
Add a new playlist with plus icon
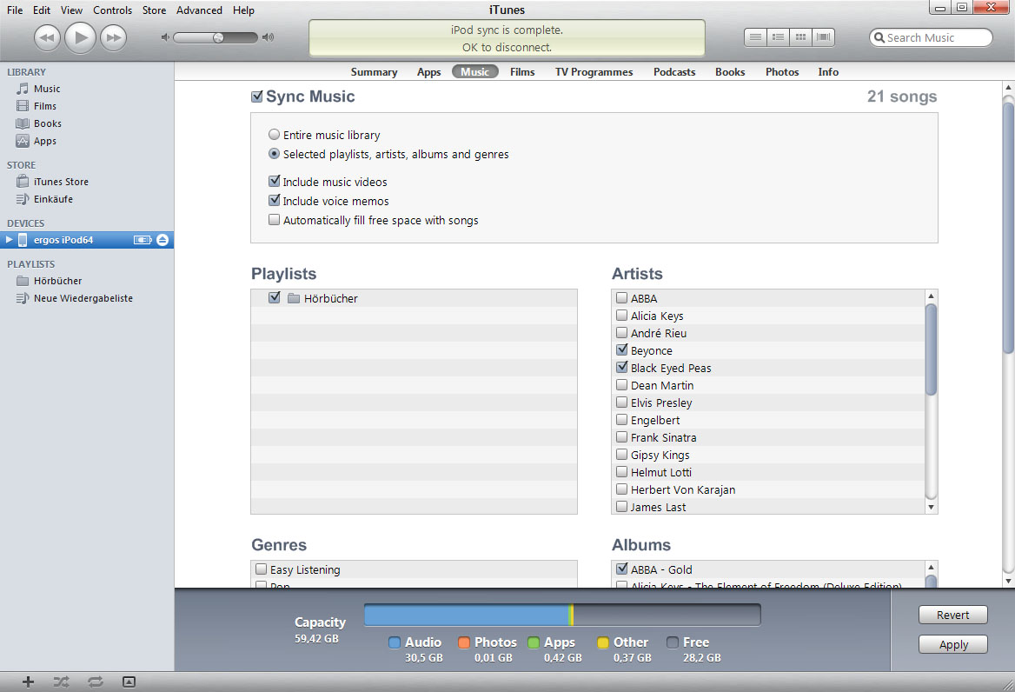28,682
